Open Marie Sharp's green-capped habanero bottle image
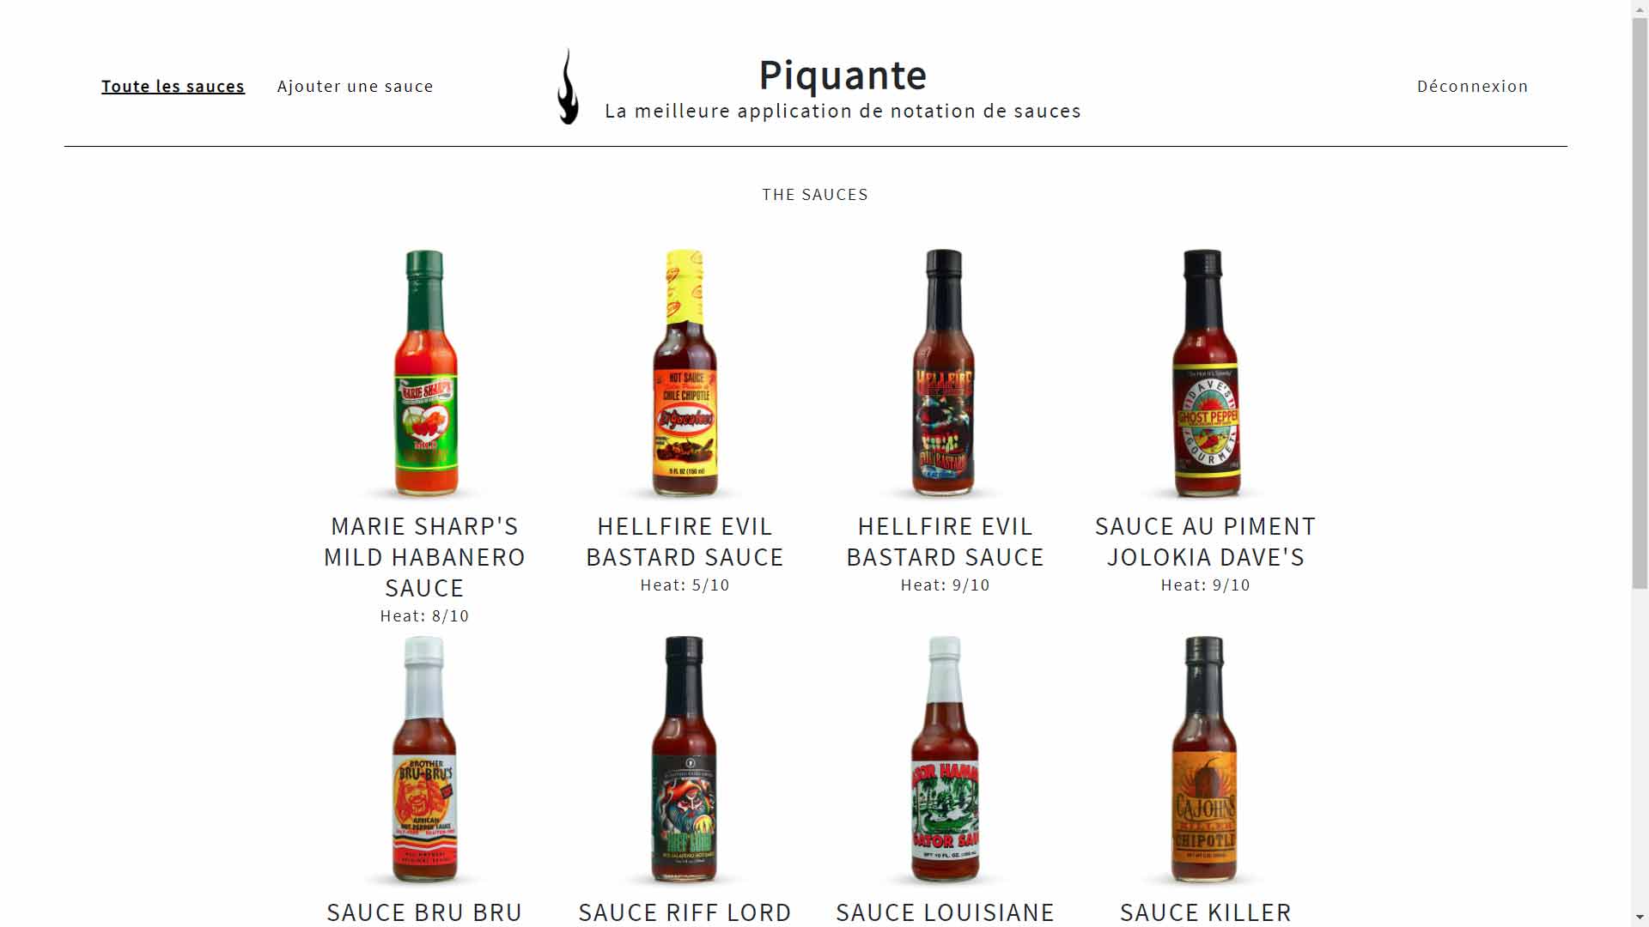The image size is (1649, 927). click(425, 373)
